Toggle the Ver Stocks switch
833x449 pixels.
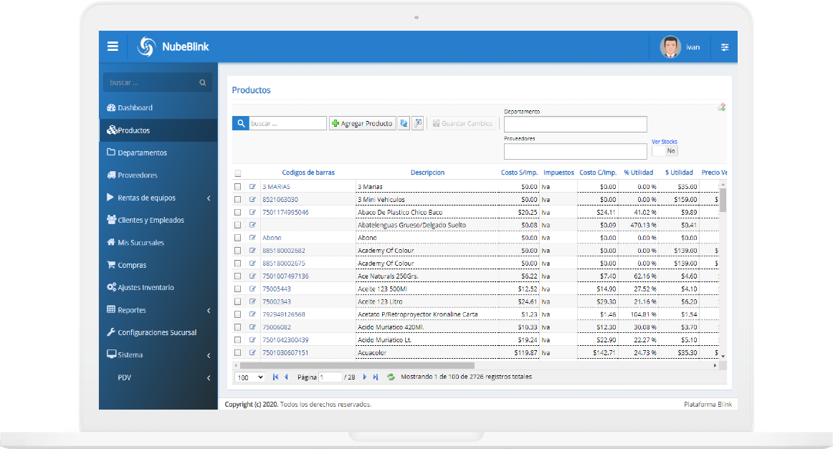point(664,150)
